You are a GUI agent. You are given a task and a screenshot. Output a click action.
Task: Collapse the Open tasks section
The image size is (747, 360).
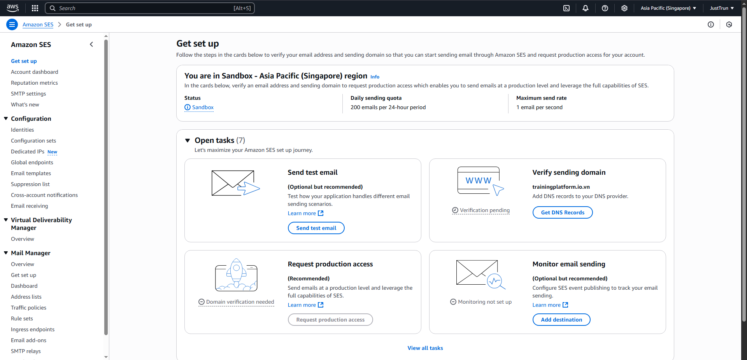coord(188,141)
